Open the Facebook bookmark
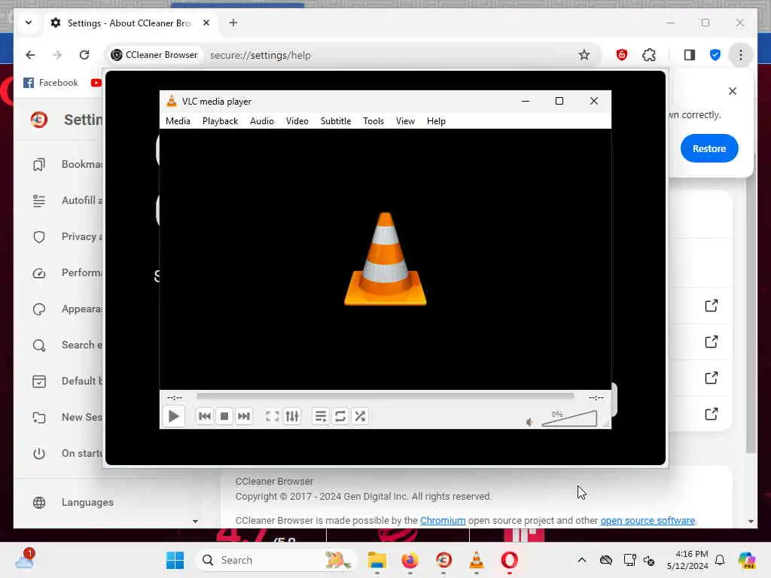 pyautogui.click(x=51, y=83)
